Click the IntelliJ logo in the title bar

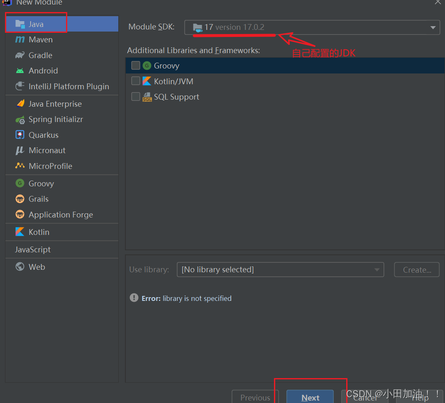(x=7, y=2)
